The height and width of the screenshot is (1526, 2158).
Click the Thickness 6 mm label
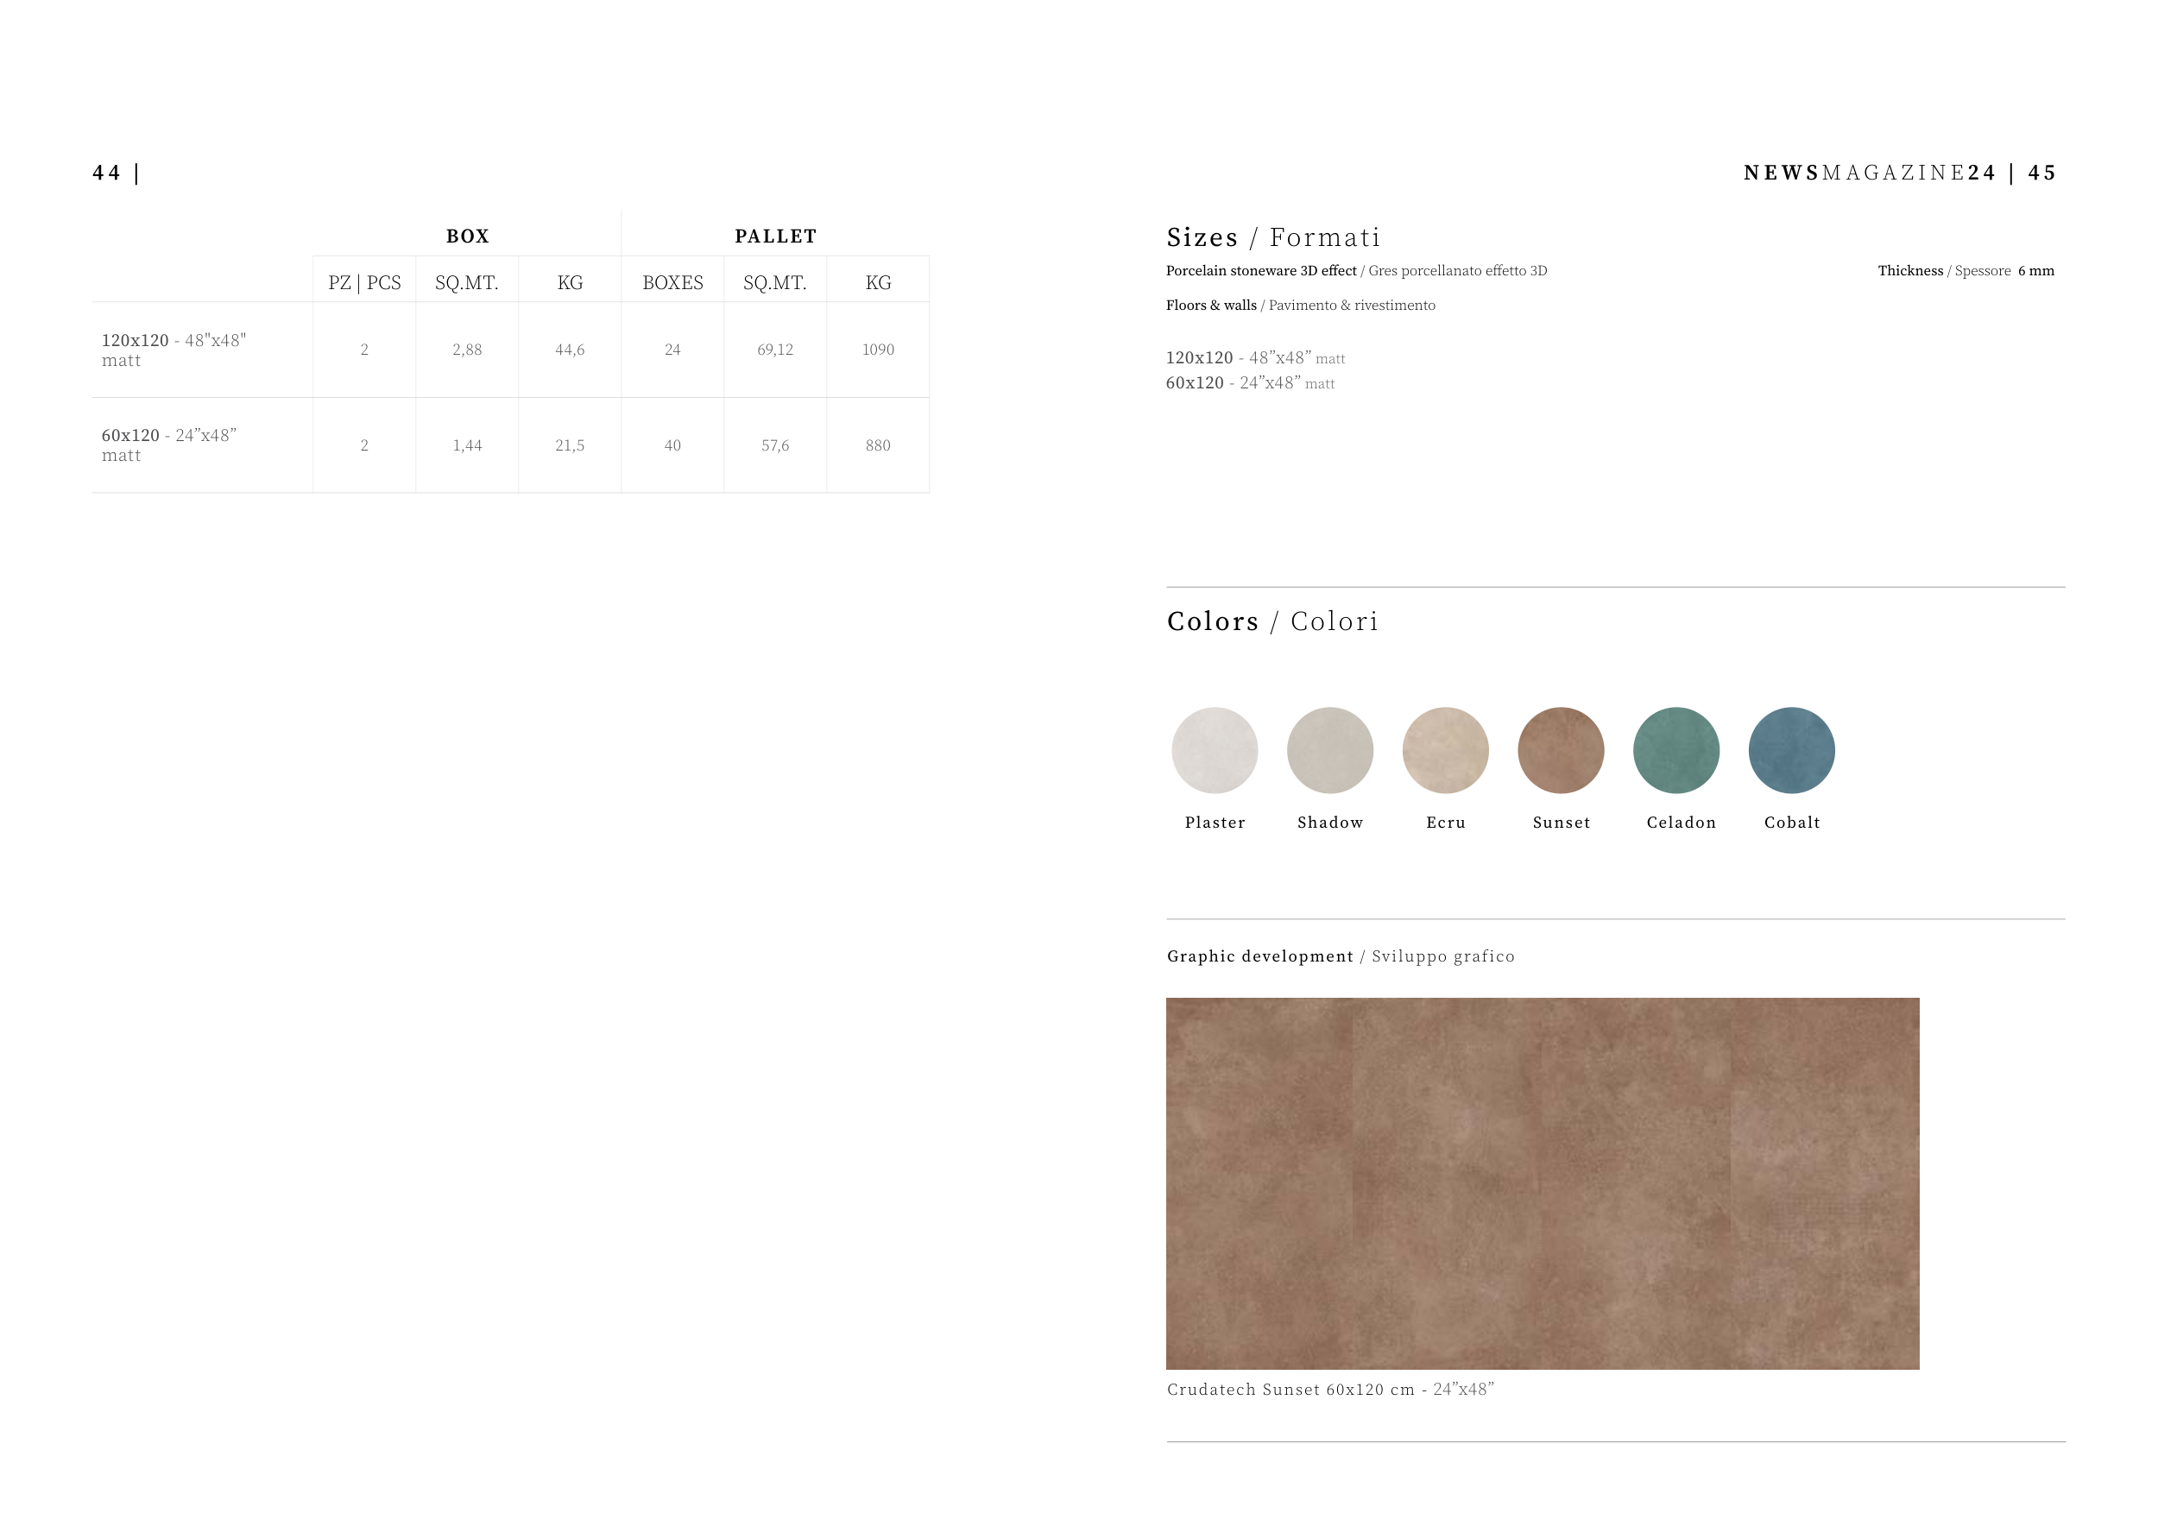click(1966, 271)
